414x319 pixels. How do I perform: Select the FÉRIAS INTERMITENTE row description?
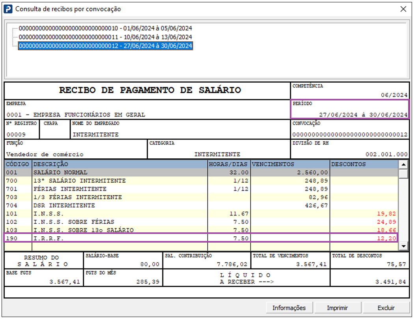[x=70, y=189]
